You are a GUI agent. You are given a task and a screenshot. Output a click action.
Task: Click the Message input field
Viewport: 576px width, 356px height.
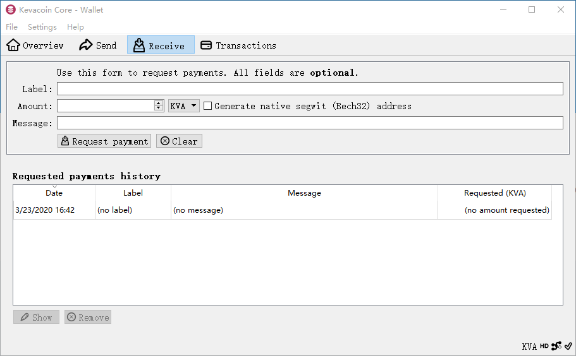point(310,123)
